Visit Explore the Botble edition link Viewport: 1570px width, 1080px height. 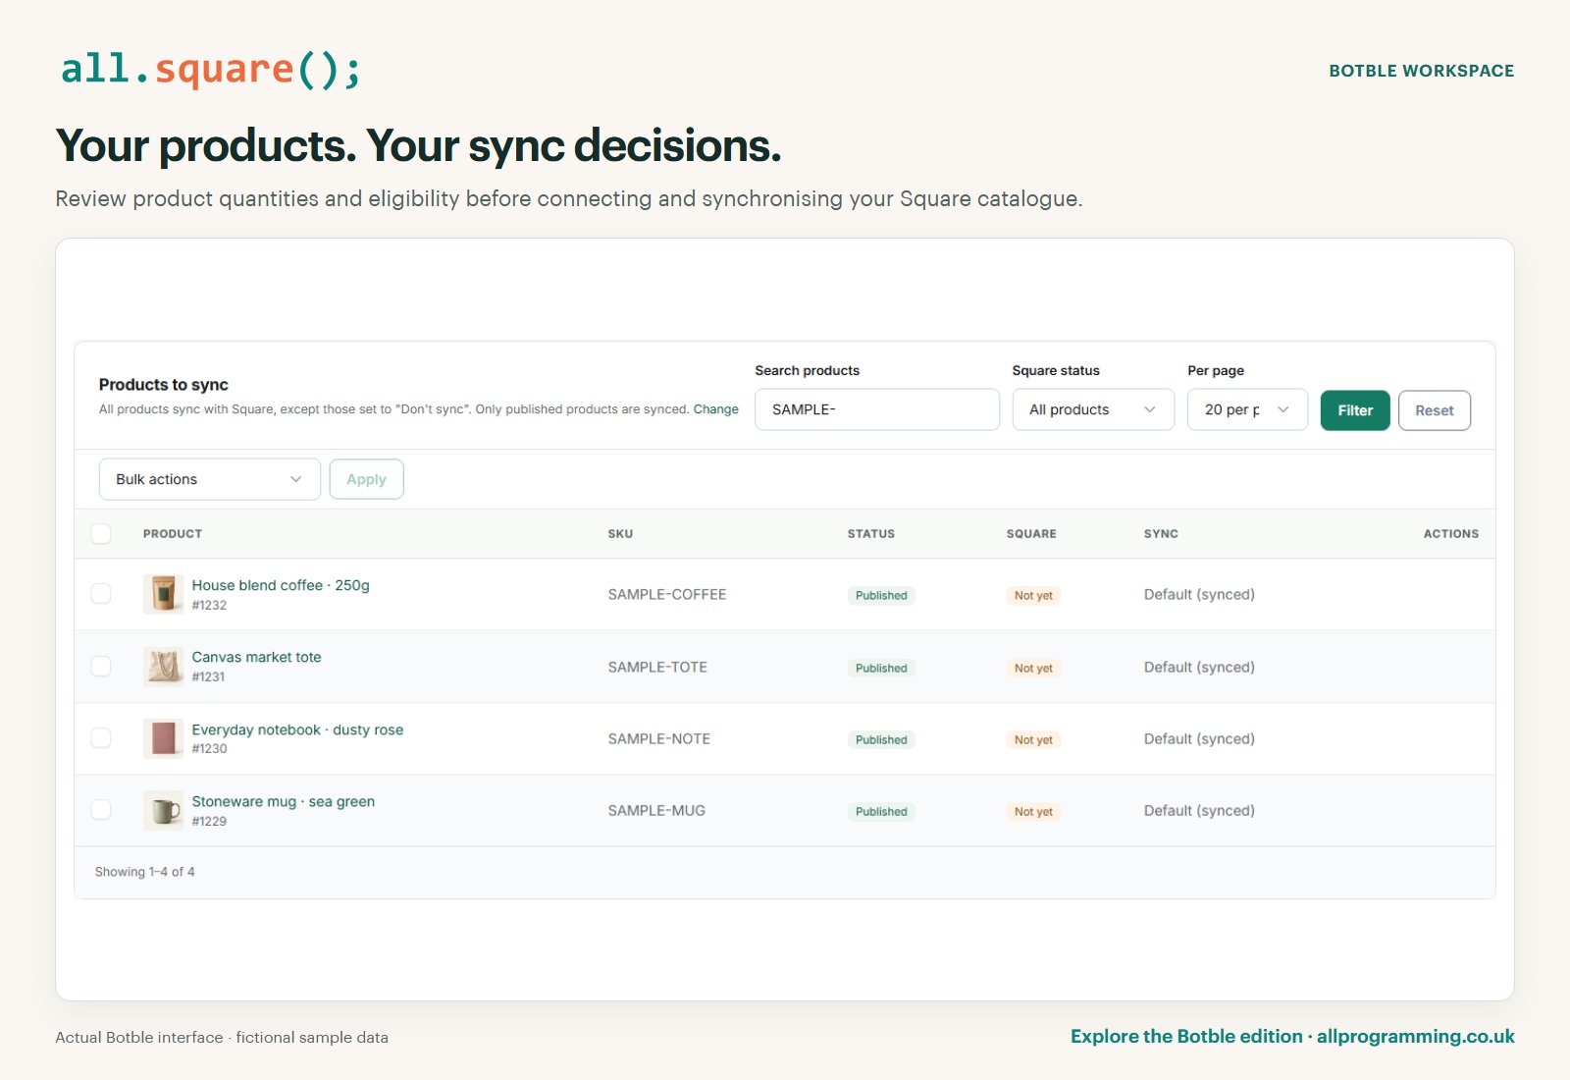point(1292,1037)
